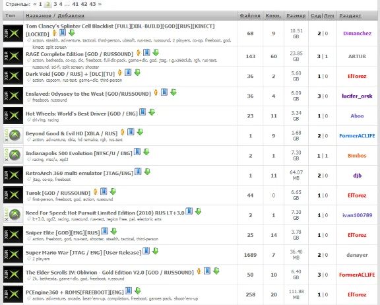Click green download arrow for RAGE Complete Edition
380x305 pixels.
pyautogui.click(x=156, y=52)
